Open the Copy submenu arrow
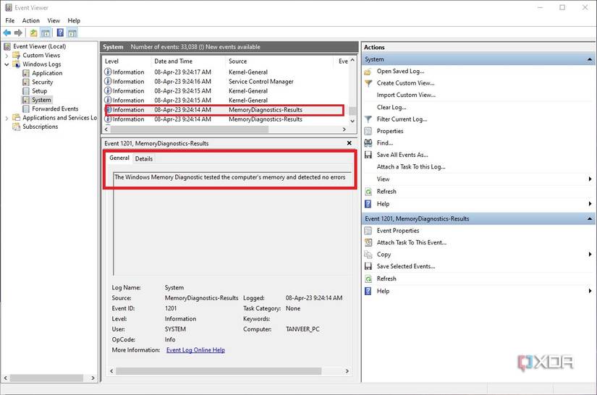Image resolution: width=597 pixels, height=395 pixels. click(592, 255)
